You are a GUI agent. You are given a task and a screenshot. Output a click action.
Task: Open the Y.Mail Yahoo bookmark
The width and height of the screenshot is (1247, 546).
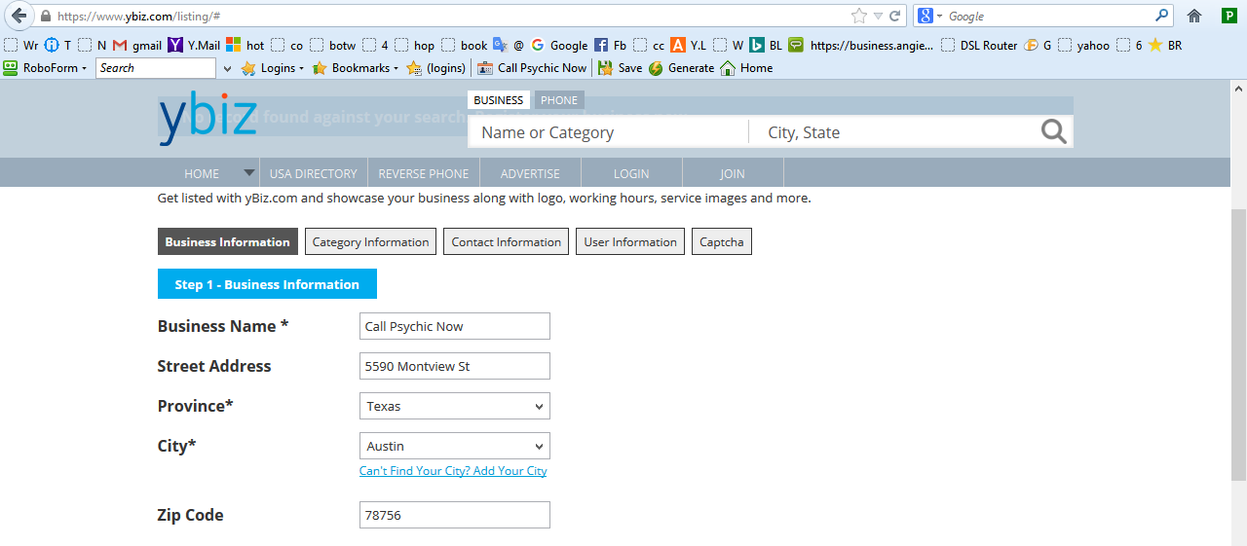click(194, 45)
